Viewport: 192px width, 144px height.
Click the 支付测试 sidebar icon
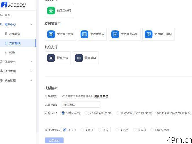click(x=6, y=43)
